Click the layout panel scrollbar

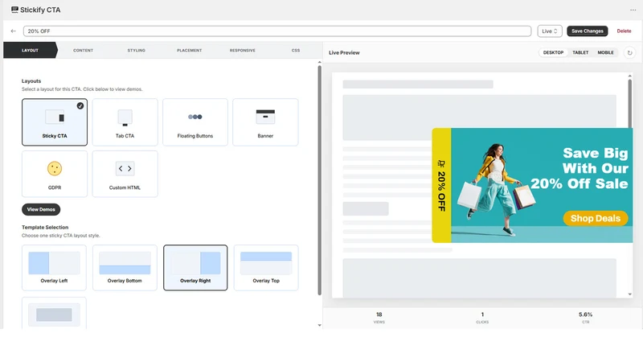coord(319,179)
